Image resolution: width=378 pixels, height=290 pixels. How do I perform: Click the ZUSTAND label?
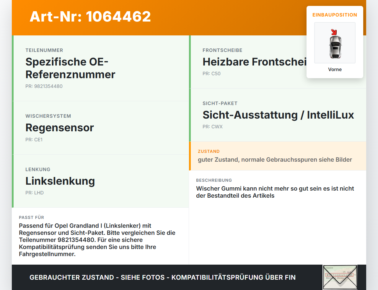click(209, 151)
